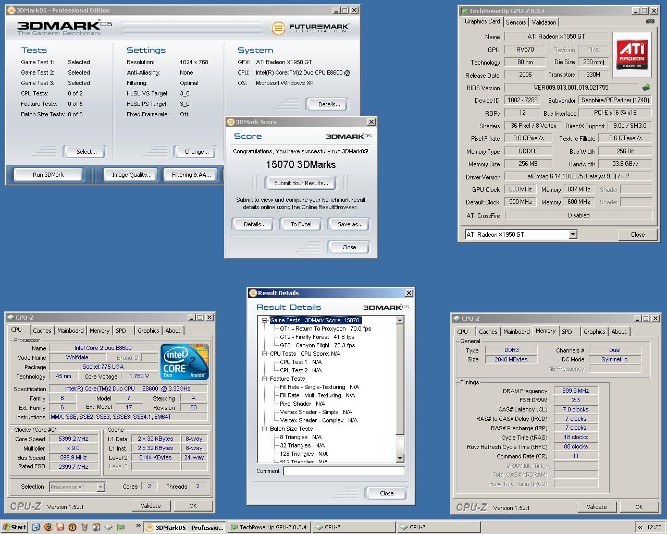Viewport: 667px width, 534px height.
Task: Click the first blue quick launch icon
Action: pyautogui.click(x=36, y=527)
